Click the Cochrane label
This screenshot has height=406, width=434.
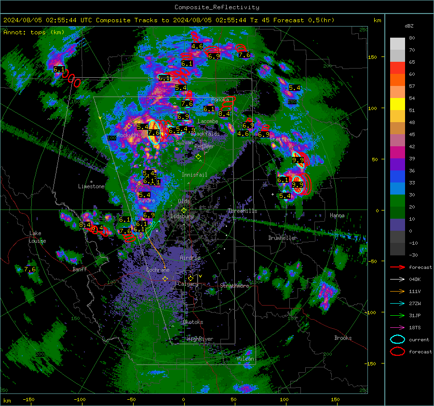click(x=158, y=270)
